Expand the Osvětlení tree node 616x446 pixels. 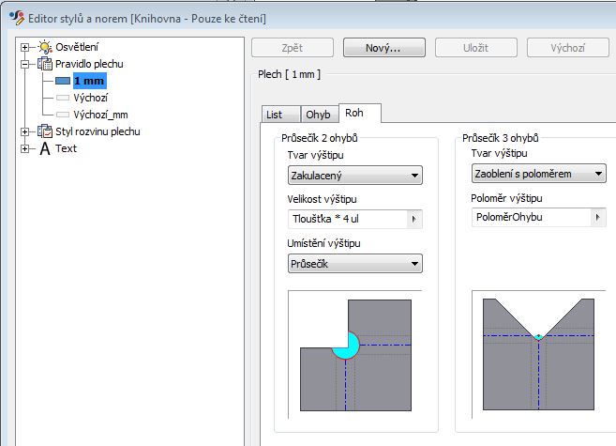point(25,47)
